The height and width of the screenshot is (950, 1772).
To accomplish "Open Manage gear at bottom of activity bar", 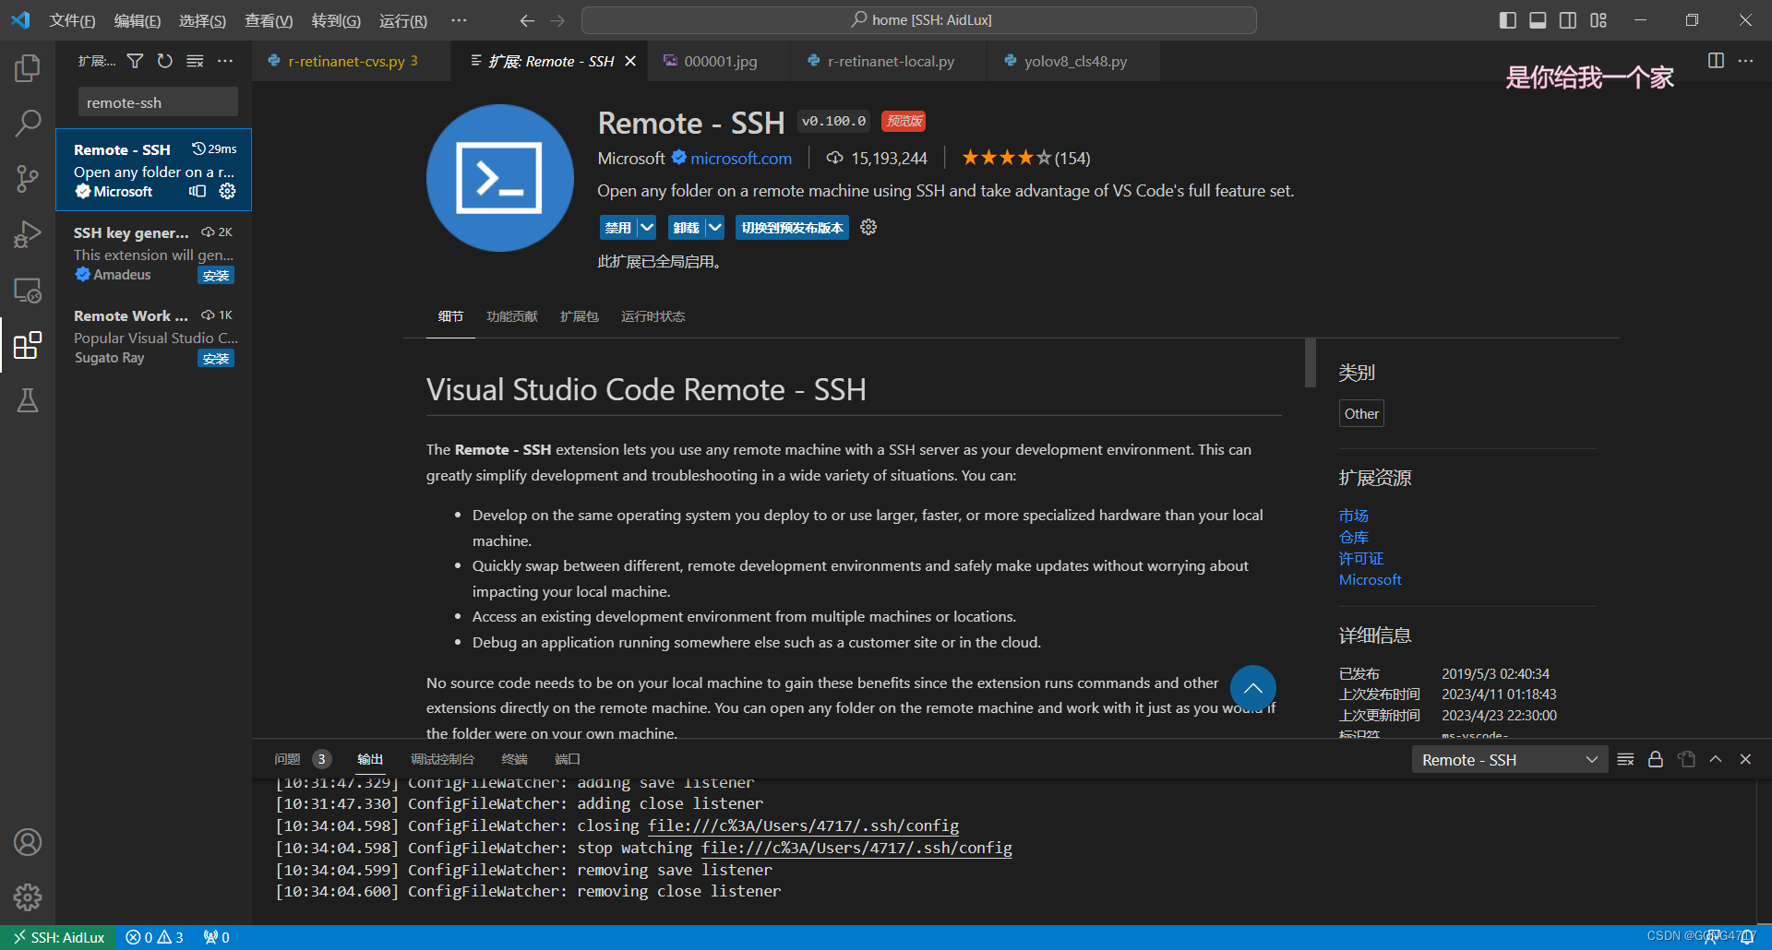I will pos(28,897).
